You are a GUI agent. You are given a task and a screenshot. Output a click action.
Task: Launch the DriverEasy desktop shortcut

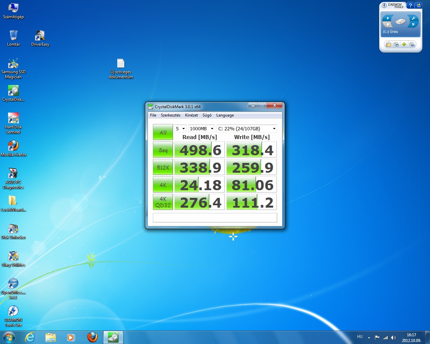pyautogui.click(x=40, y=38)
